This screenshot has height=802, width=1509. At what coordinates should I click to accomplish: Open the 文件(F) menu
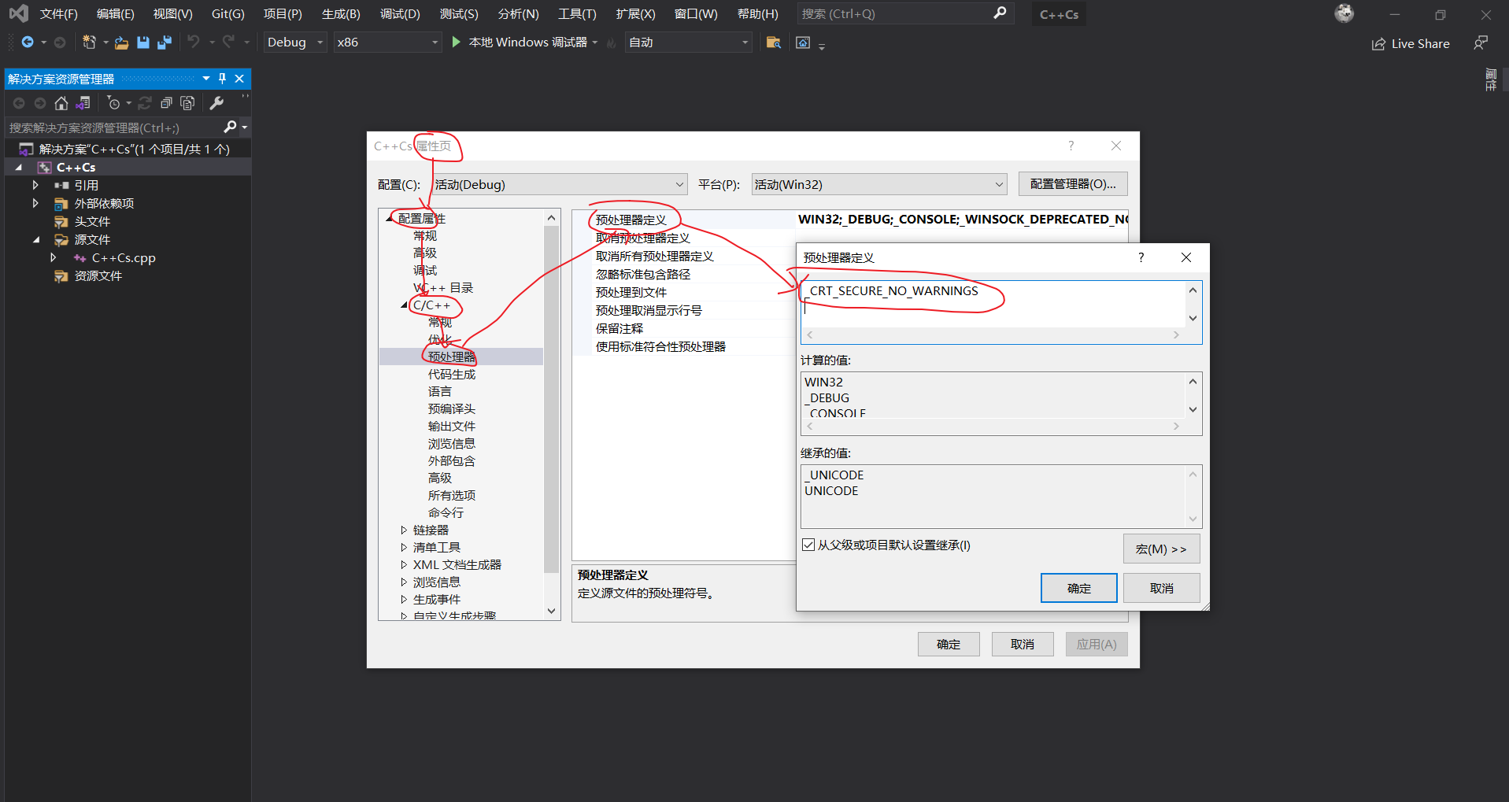coord(59,14)
